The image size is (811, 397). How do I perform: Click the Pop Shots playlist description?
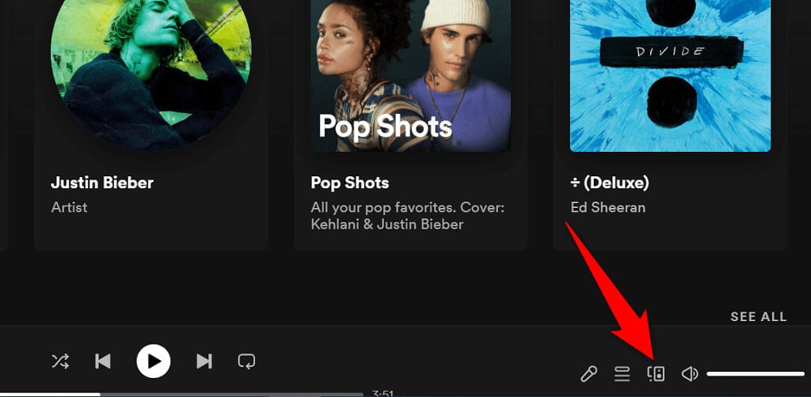pos(407,215)
